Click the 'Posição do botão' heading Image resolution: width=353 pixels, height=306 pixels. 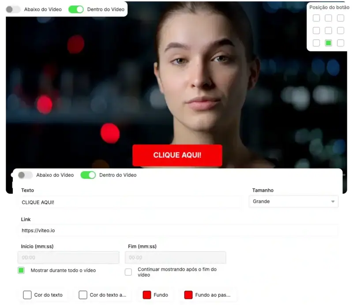(x=329, y=7)
